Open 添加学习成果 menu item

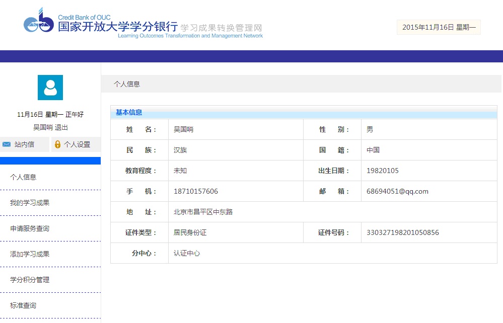(30, 254)
